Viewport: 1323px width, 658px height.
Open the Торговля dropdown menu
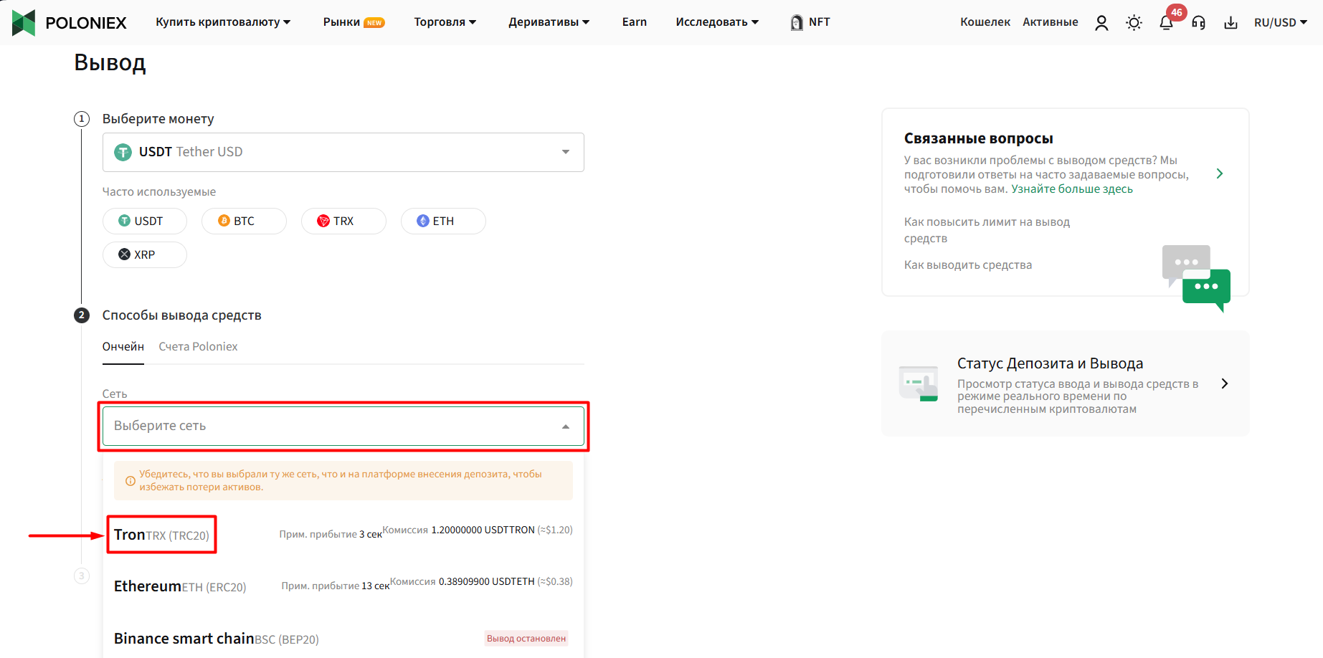(x=445, y=22)
